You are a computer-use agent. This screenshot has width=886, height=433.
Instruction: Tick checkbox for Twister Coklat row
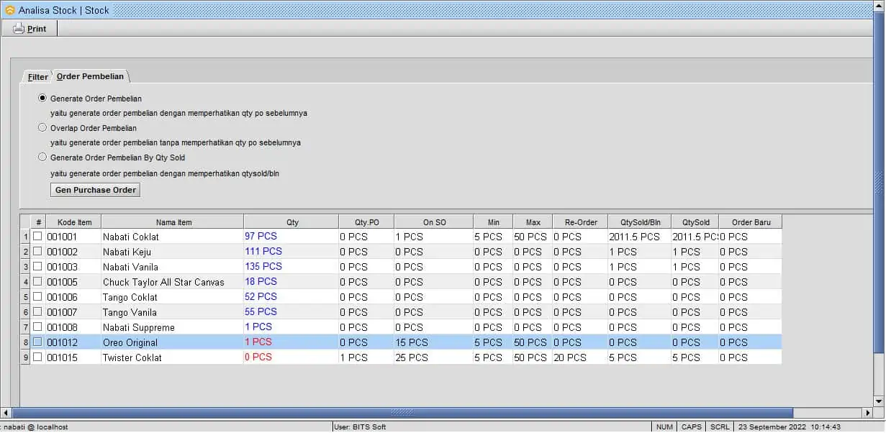pyautogui.click(x=37, y=357)
